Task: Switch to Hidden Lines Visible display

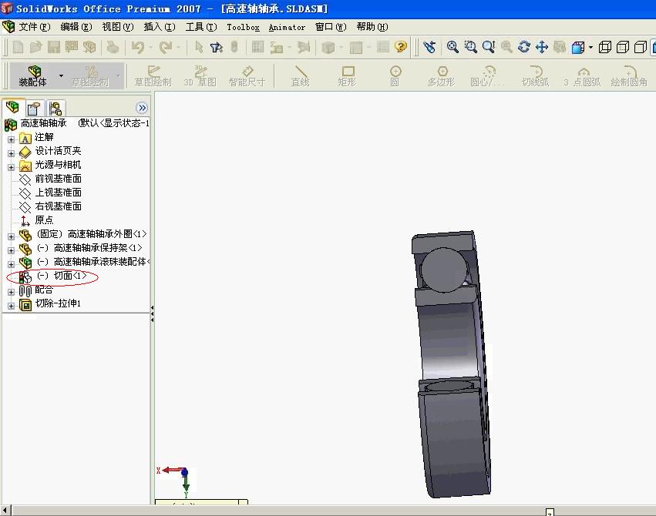Action: 623,47
